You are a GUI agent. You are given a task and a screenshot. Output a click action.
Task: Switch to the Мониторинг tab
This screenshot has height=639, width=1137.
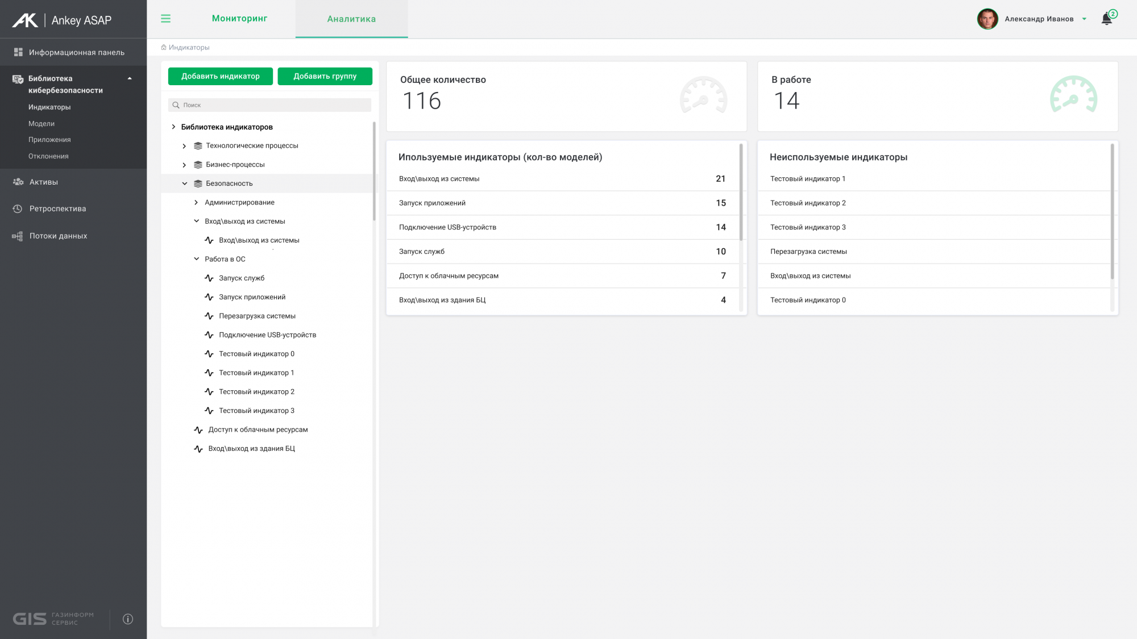click(239, 19)
